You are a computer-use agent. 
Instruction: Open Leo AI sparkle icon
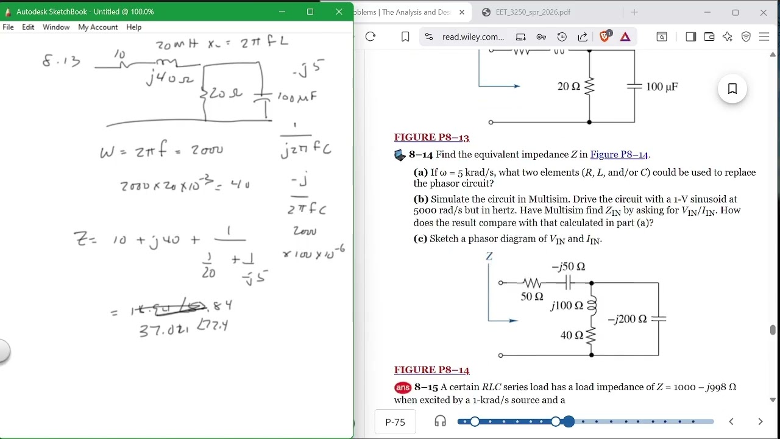[728, 37]
